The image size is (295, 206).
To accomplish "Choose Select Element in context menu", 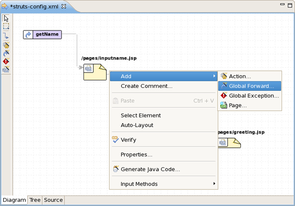I will [x=163, y=116].
